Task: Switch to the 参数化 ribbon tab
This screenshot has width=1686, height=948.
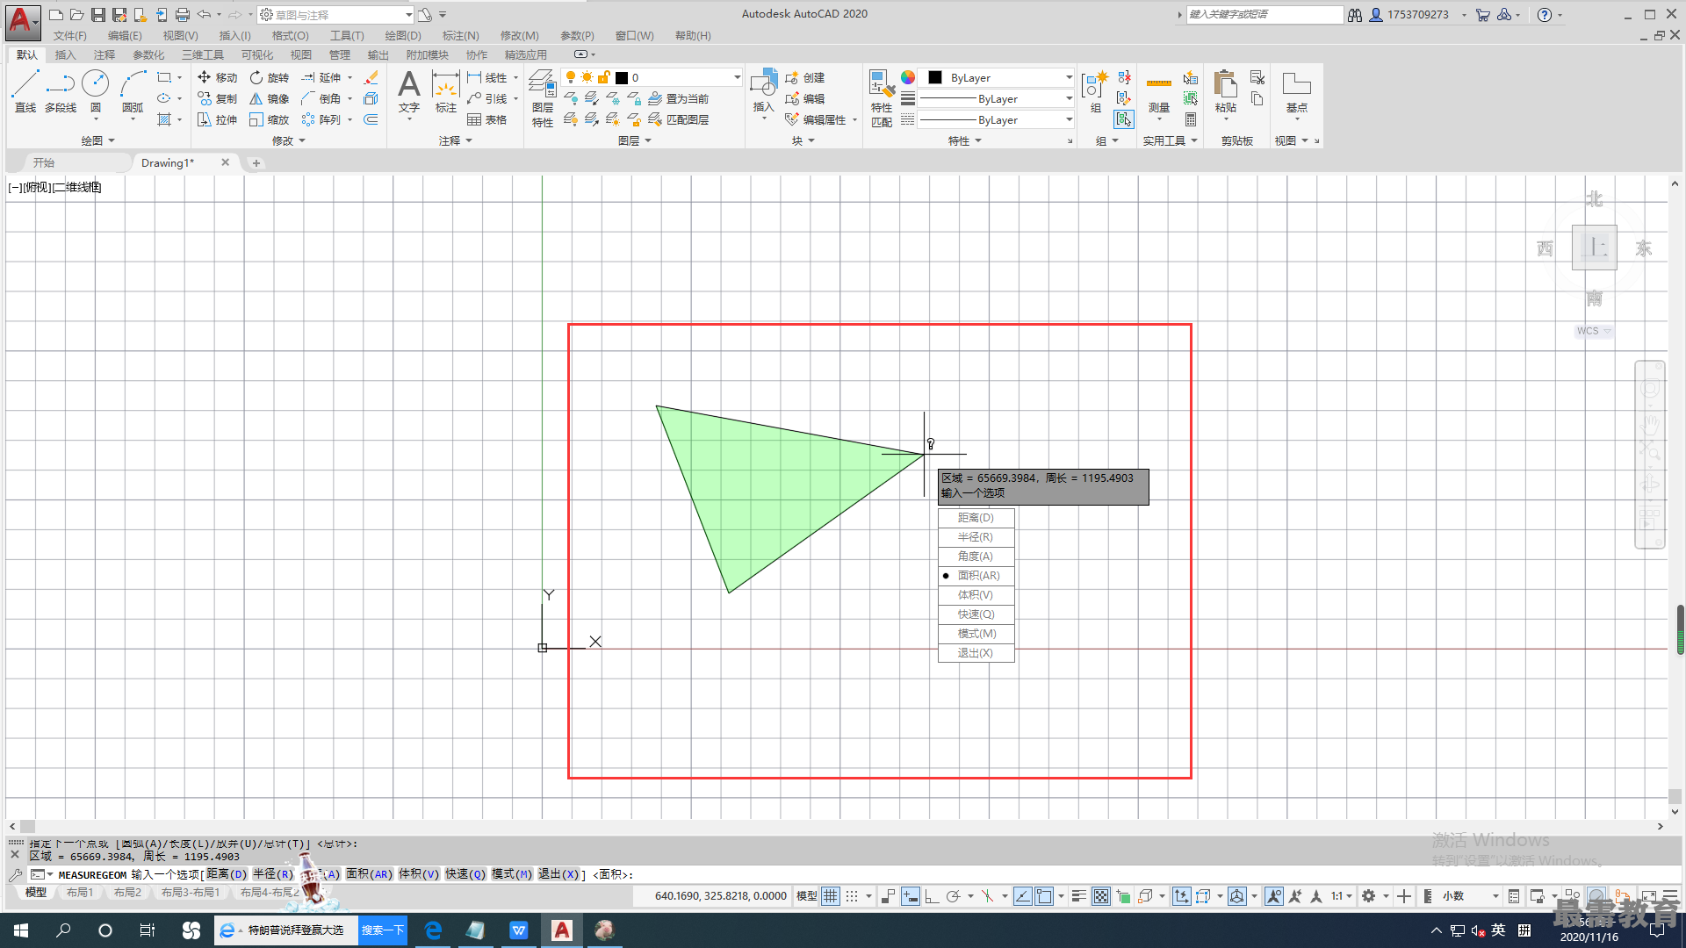Action: click(x=148, y=54)
